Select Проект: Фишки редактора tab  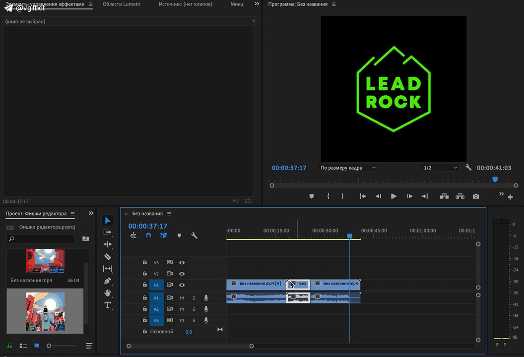(x=36, y=214)
